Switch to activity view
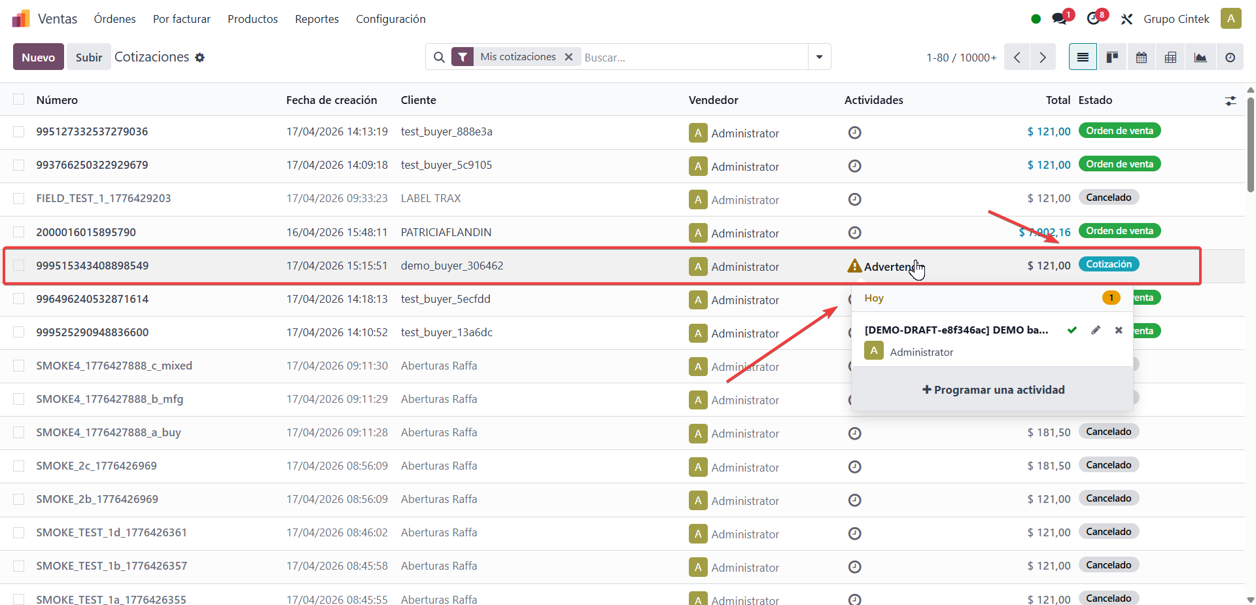 point(1230,58)
